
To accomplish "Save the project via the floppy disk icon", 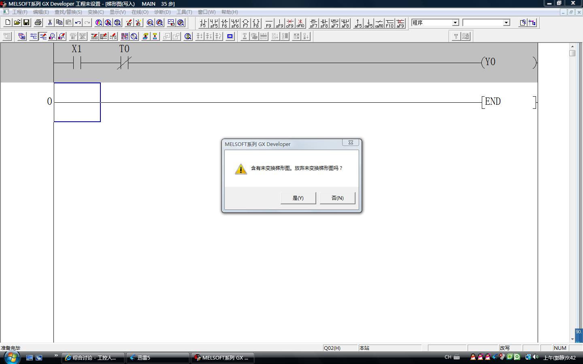I will (x=26, y=23).
